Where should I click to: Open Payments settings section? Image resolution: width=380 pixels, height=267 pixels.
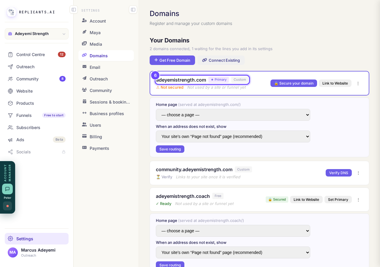(x=106, y=148)
